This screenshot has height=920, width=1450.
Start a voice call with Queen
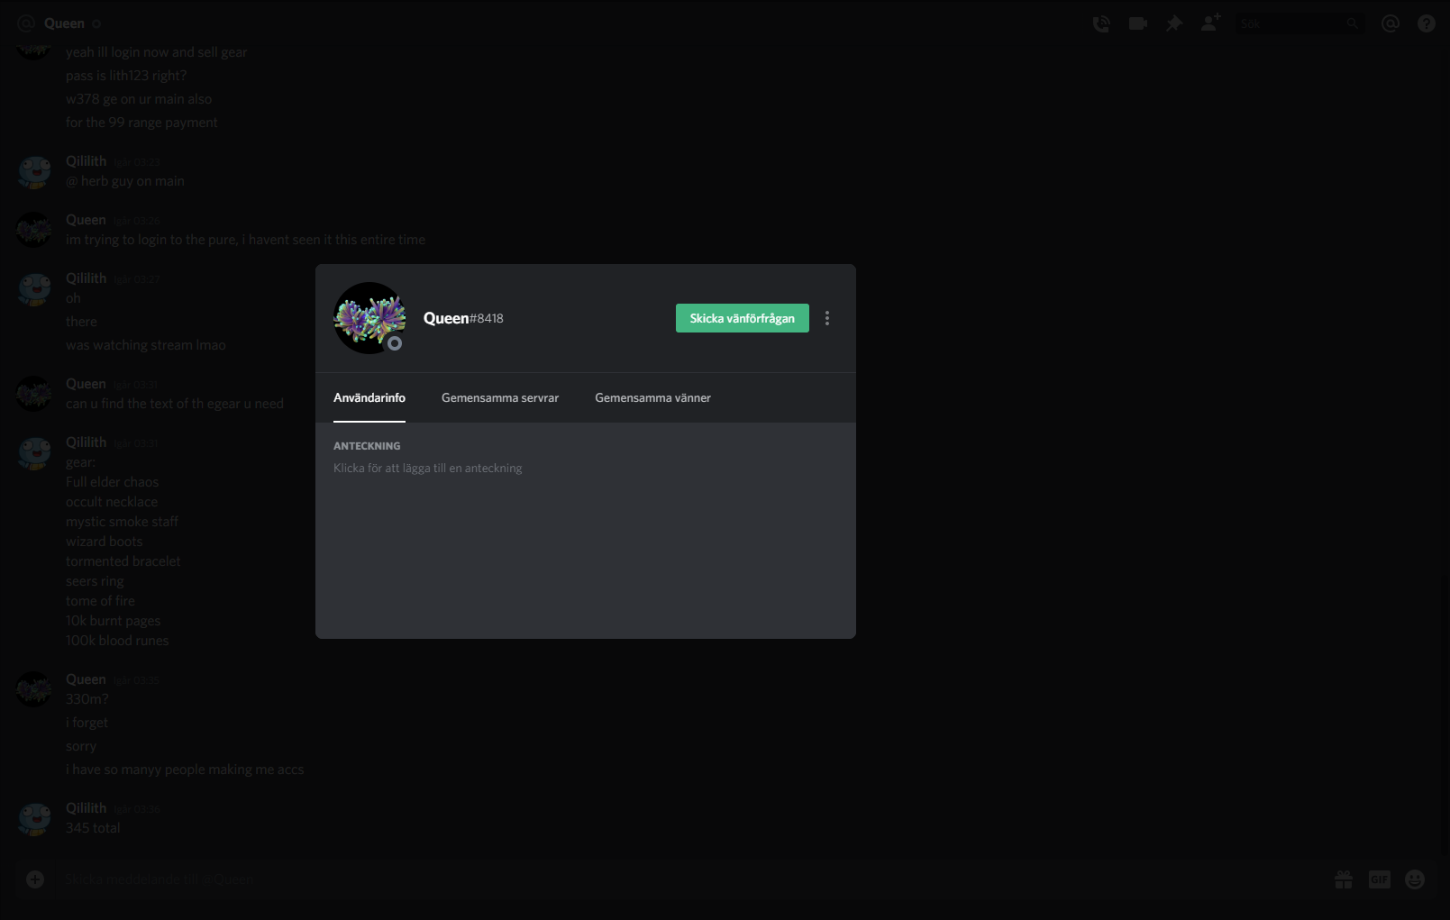(x=1101, y=23)
